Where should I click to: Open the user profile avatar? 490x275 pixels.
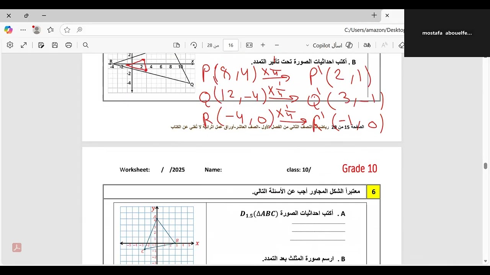36,30
